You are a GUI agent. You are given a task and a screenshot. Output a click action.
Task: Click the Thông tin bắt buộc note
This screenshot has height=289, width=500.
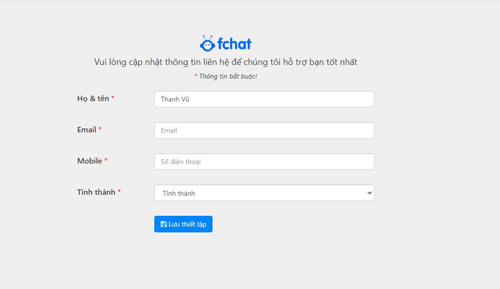point(228,76)
